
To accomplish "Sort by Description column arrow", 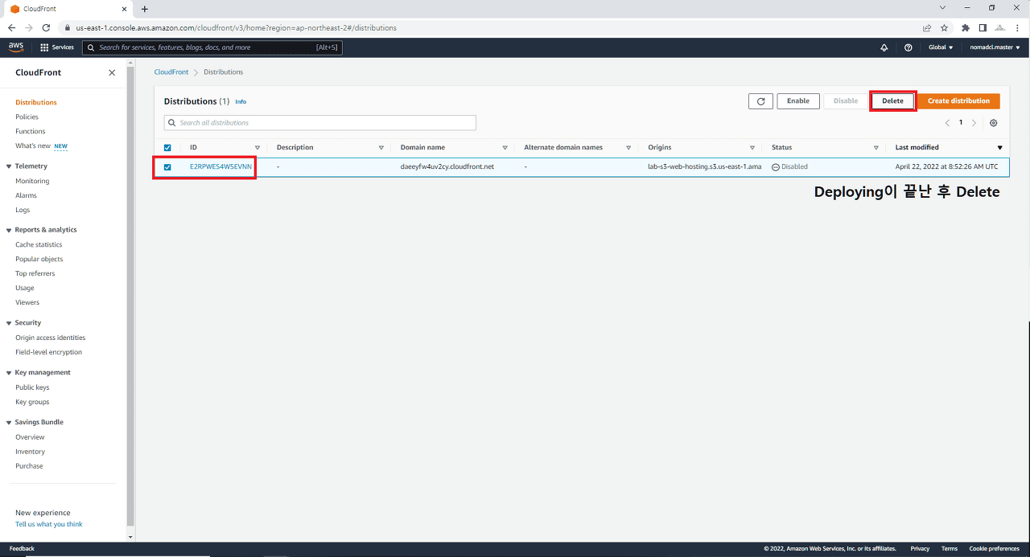I will tap(381, 148).
